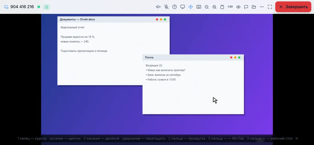Open the Банк: выписка за сентябрь message
Viewport: 314px width, 145px height.
pyautogui.click(x=163, y=75)
